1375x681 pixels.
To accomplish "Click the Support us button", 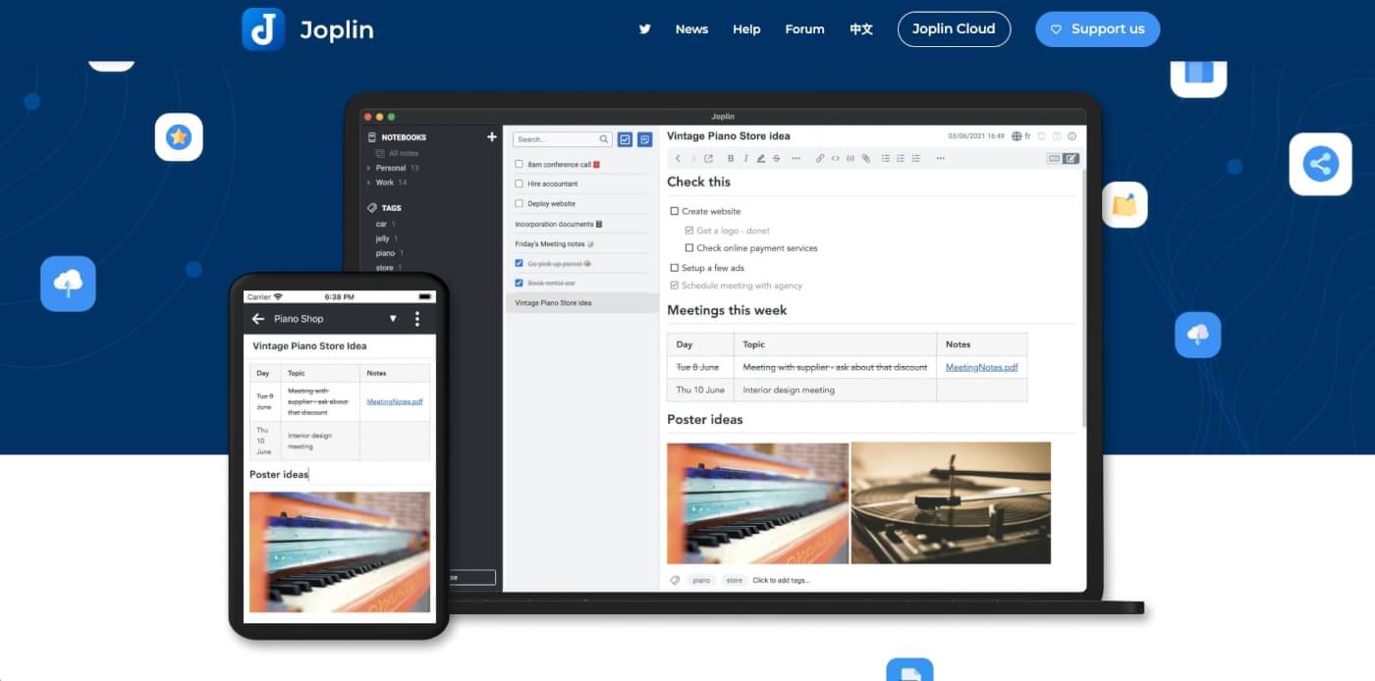I will click(1097, 29).
